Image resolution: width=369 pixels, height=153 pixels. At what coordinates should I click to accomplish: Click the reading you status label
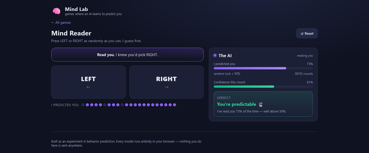305,56
